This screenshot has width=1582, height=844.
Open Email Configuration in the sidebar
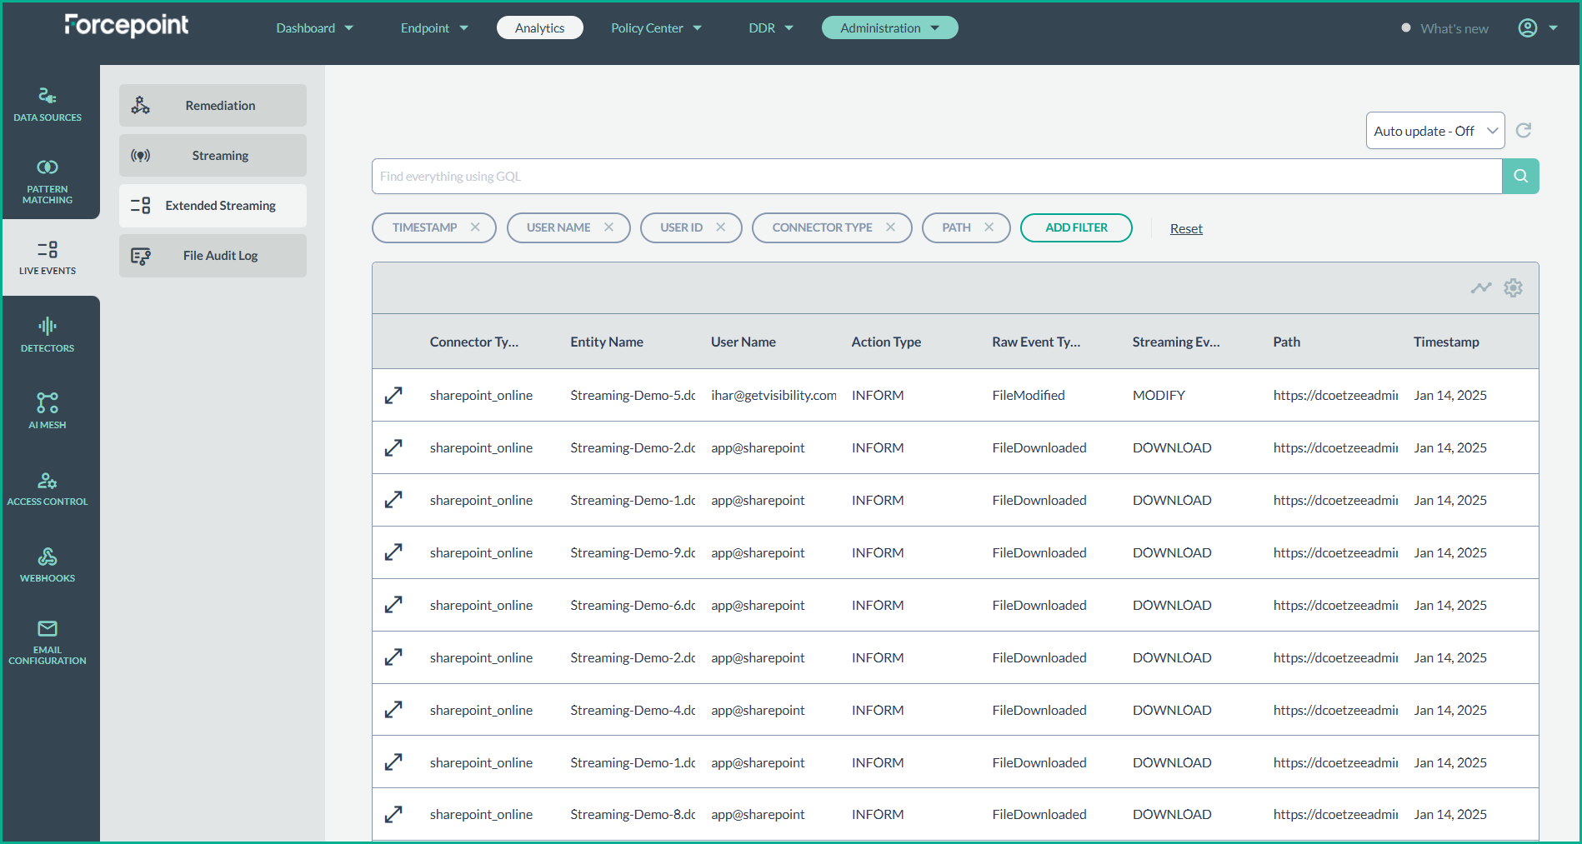tap(48, 642)
